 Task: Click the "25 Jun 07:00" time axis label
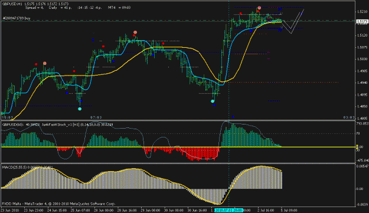click(80, 210)
